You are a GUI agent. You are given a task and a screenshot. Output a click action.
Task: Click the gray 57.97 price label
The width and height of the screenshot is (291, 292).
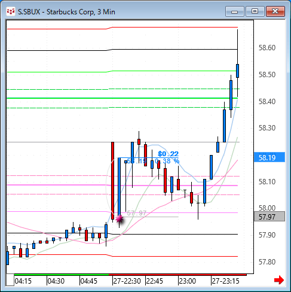[x=269, y=217]
